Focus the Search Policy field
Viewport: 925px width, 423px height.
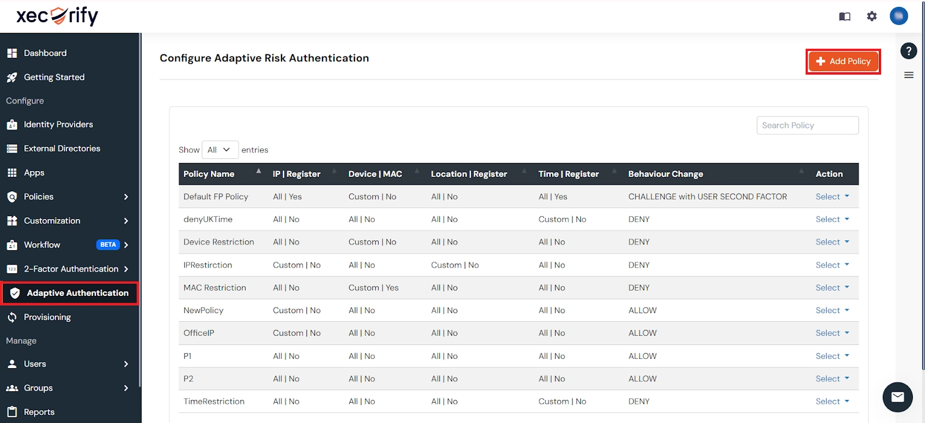point(808,125)
